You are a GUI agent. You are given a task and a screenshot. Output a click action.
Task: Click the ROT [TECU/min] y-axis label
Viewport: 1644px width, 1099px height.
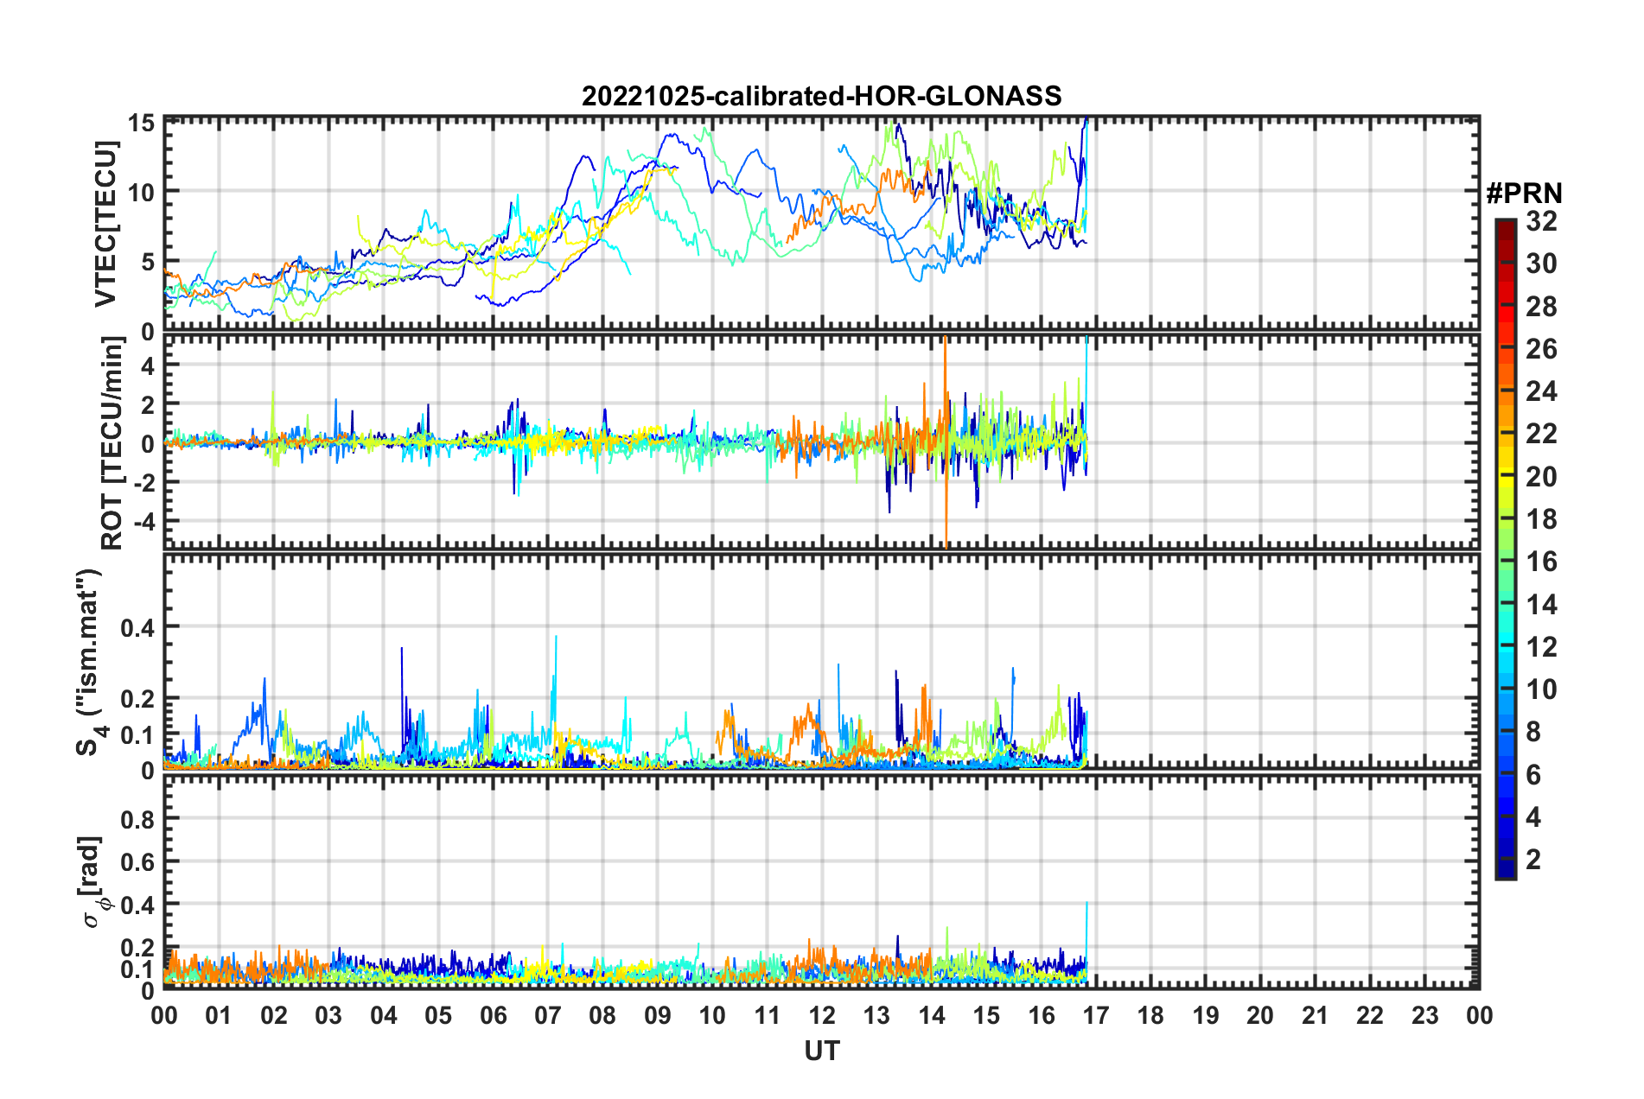pyautogui.click(x=112, y=443)
